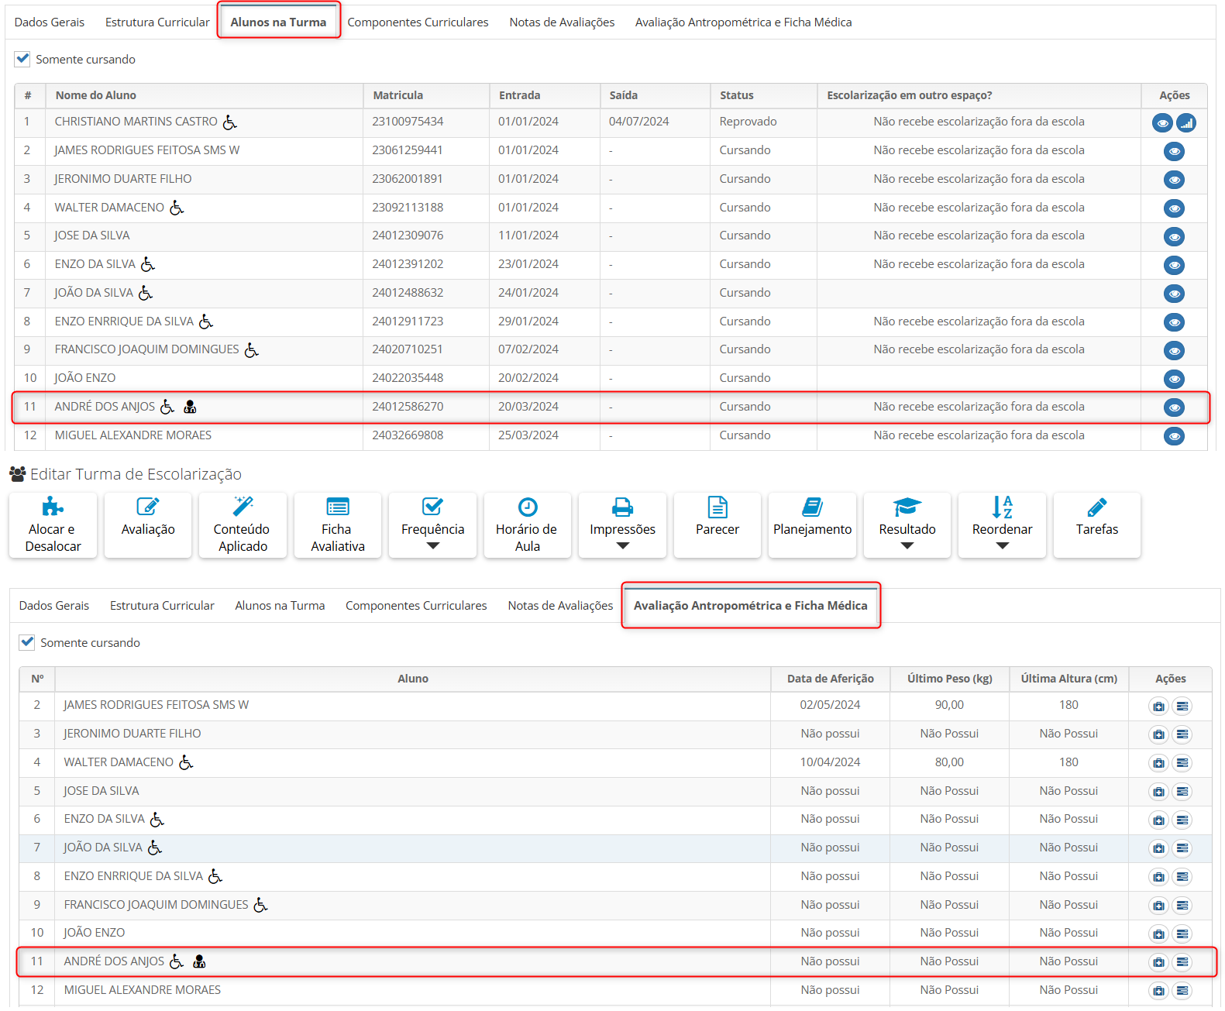Click list icon in anthropometric row number 9
1225x1011 pixels.
[x=1182, y=906]
